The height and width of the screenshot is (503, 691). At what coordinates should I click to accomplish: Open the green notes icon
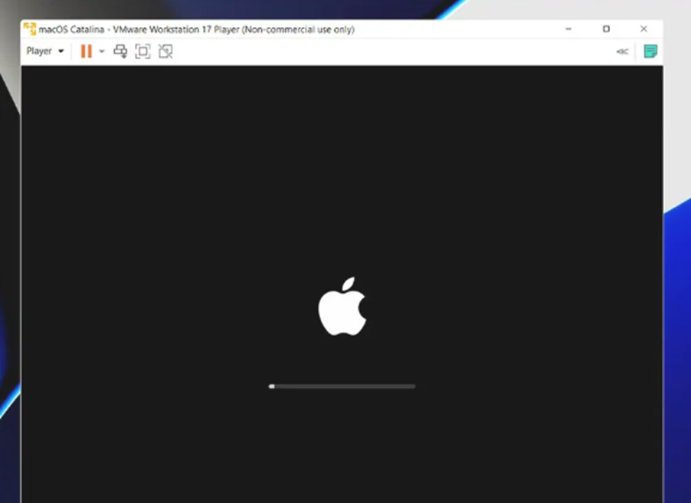[650, 51]
